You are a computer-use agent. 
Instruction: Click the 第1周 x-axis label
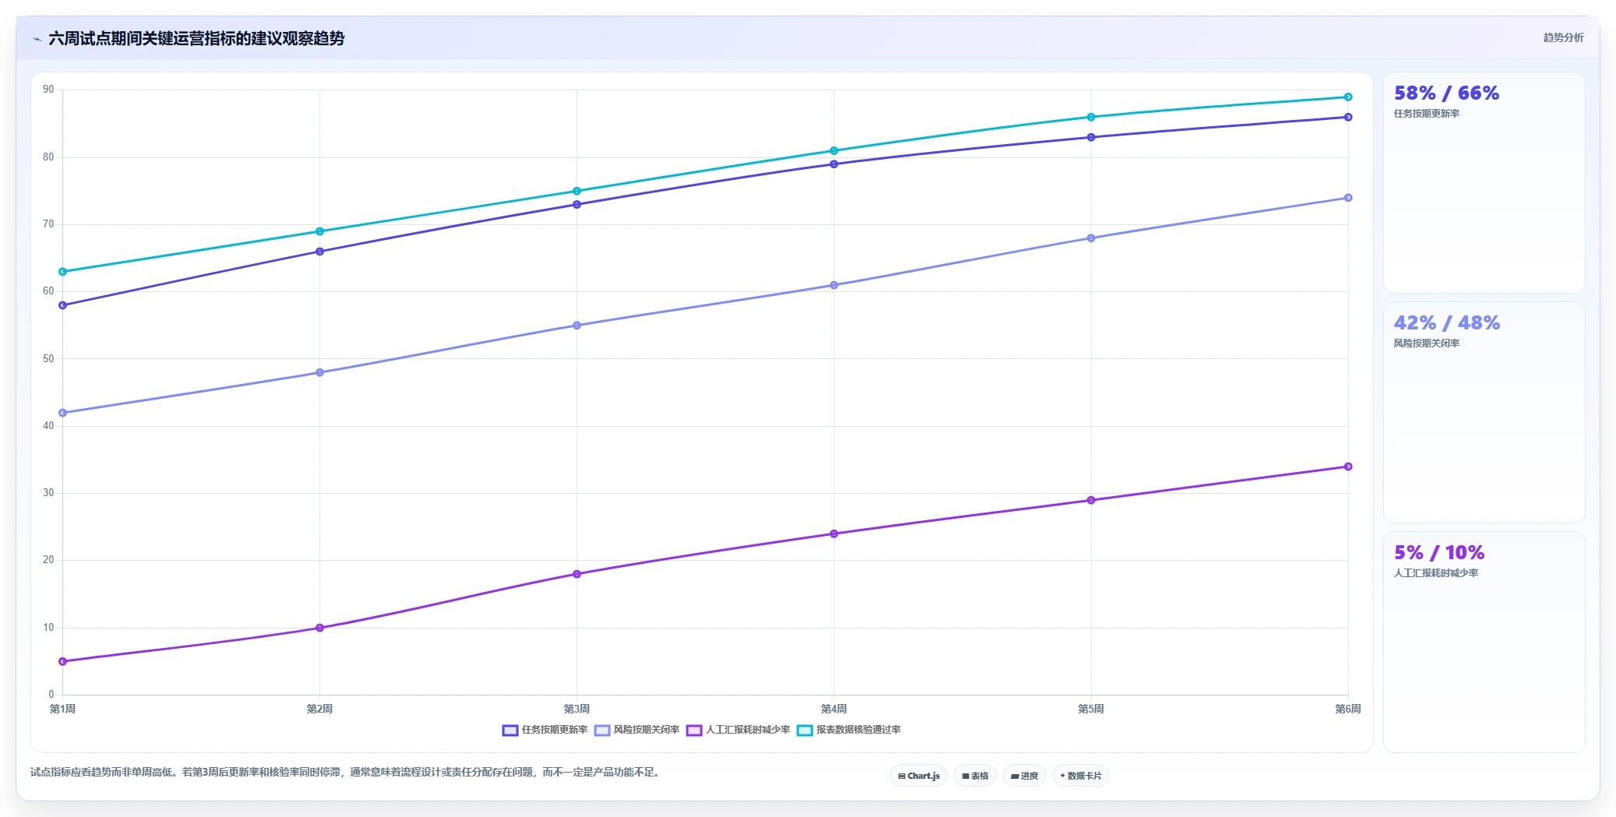tap(62, 709)
